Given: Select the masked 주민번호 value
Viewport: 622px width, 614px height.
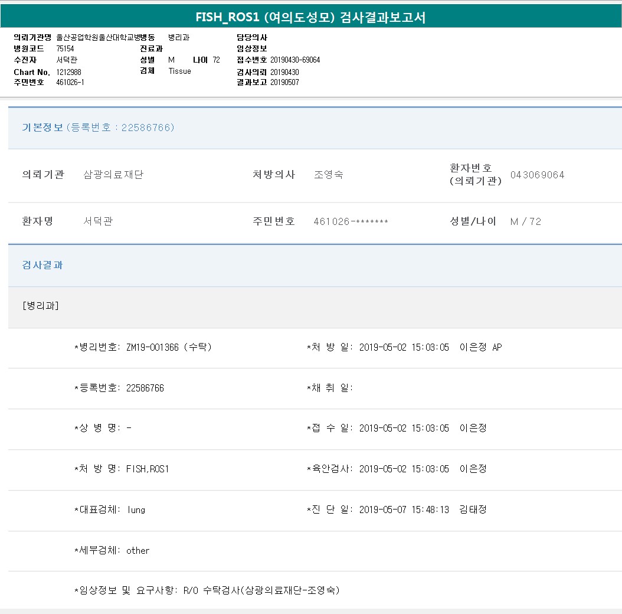Looking at the screenshot, I should (x=351, y=221).
